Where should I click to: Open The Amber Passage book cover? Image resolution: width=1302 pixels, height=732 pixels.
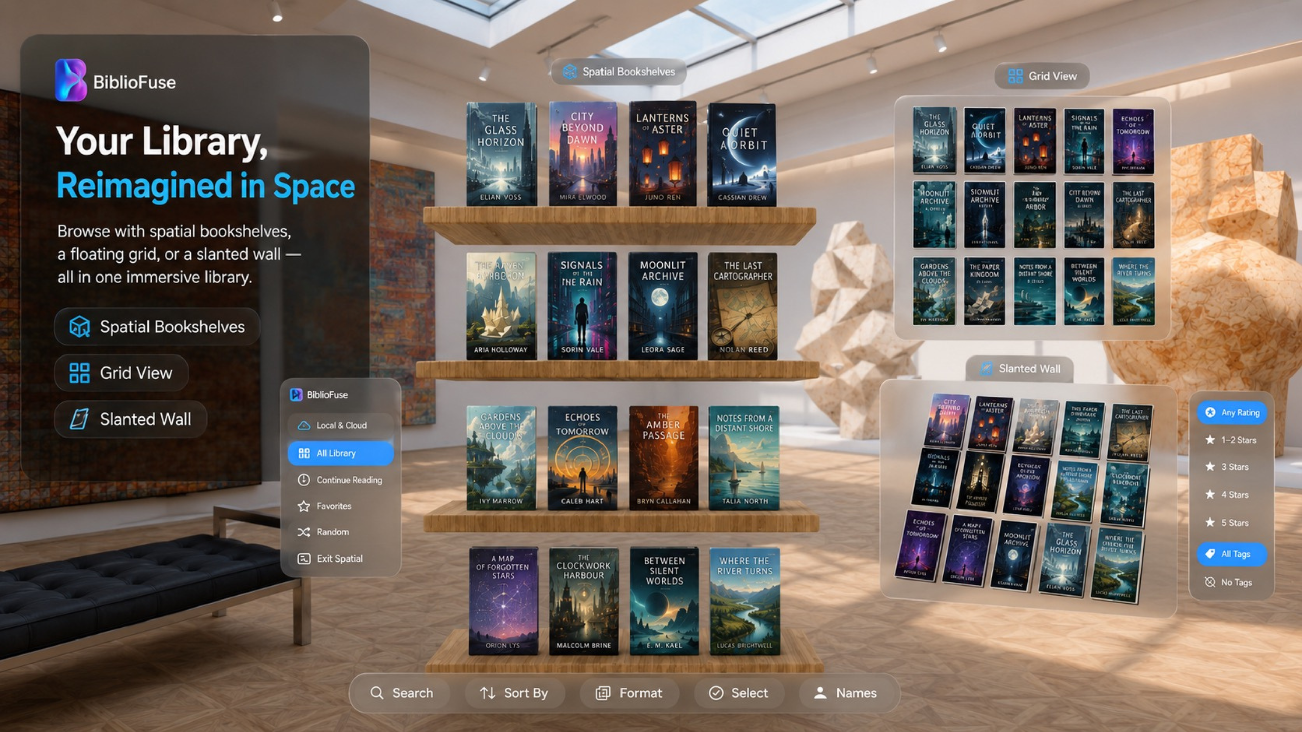(664, 458)
